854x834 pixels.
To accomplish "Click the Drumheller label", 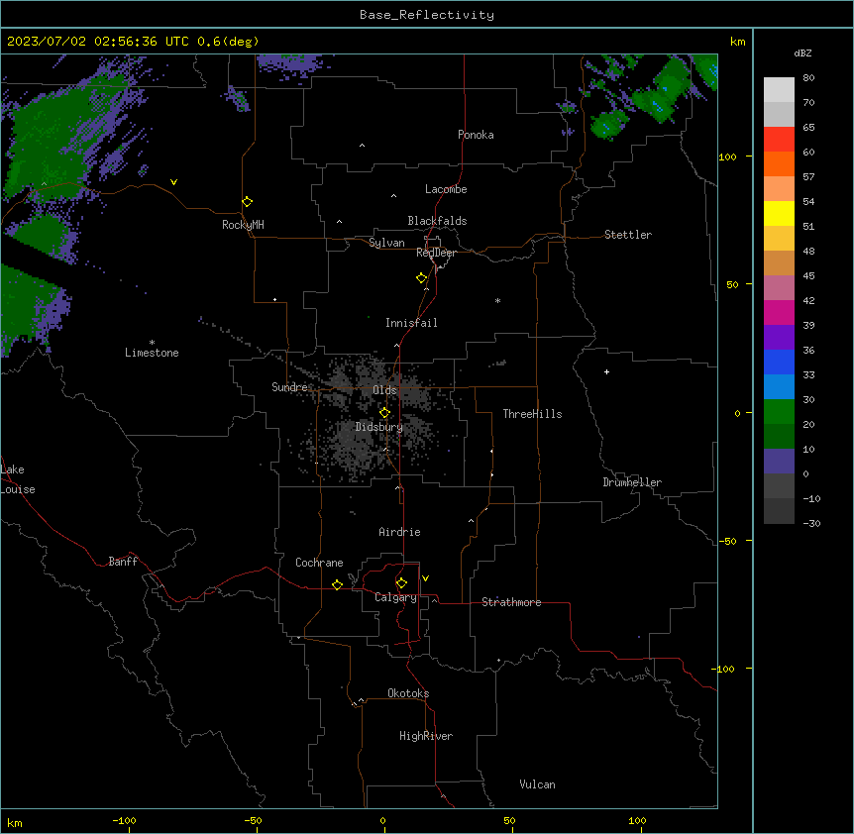I will click(632, 482).
